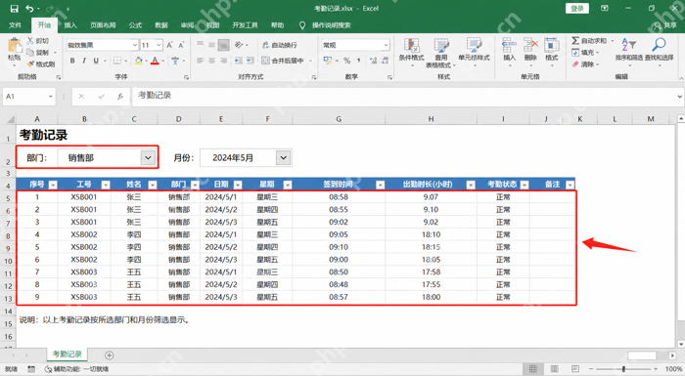The height and width of the screenshot is (376, 685).
Task: Click the Percent style icon
Action: (346, 61)
